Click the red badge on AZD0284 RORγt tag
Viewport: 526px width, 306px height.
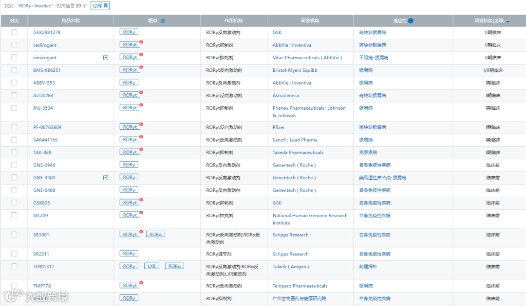pyautogui.click(x=141, y=92)
